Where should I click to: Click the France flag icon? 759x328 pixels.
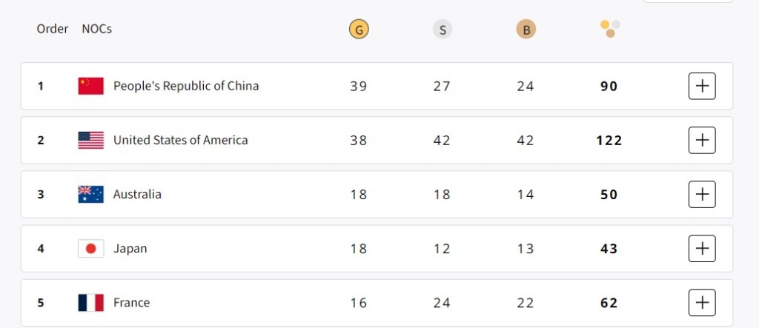coord(90,303)
